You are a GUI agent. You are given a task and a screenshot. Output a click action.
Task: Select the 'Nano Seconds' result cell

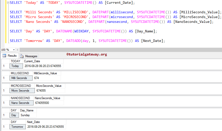point(21,103)
